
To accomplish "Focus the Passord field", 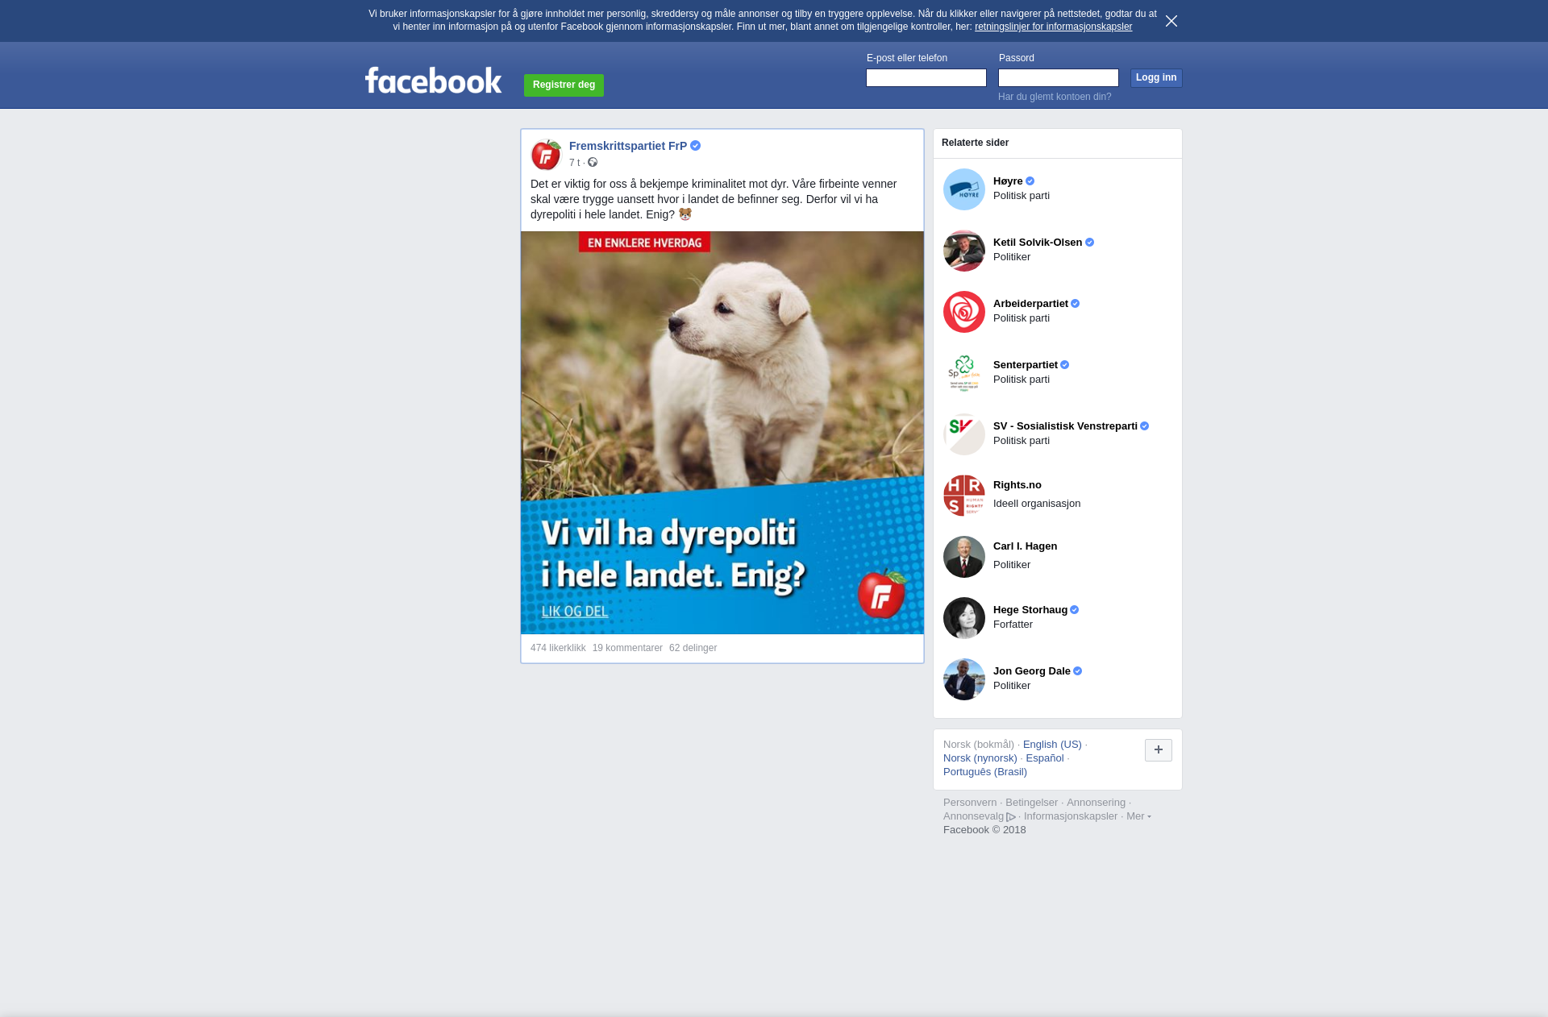I will point(1059,77).
